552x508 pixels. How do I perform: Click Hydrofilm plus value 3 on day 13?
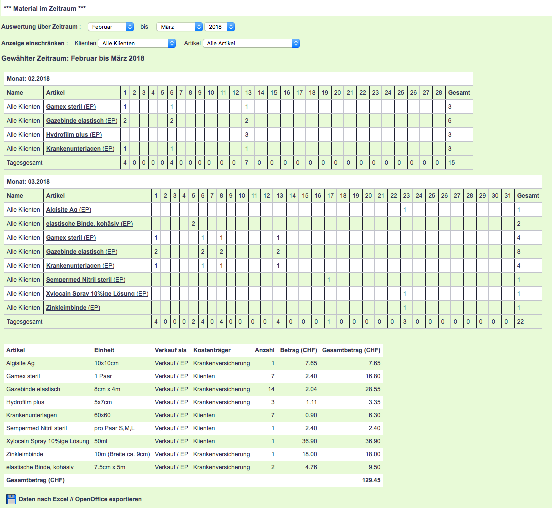pos(247,135)
